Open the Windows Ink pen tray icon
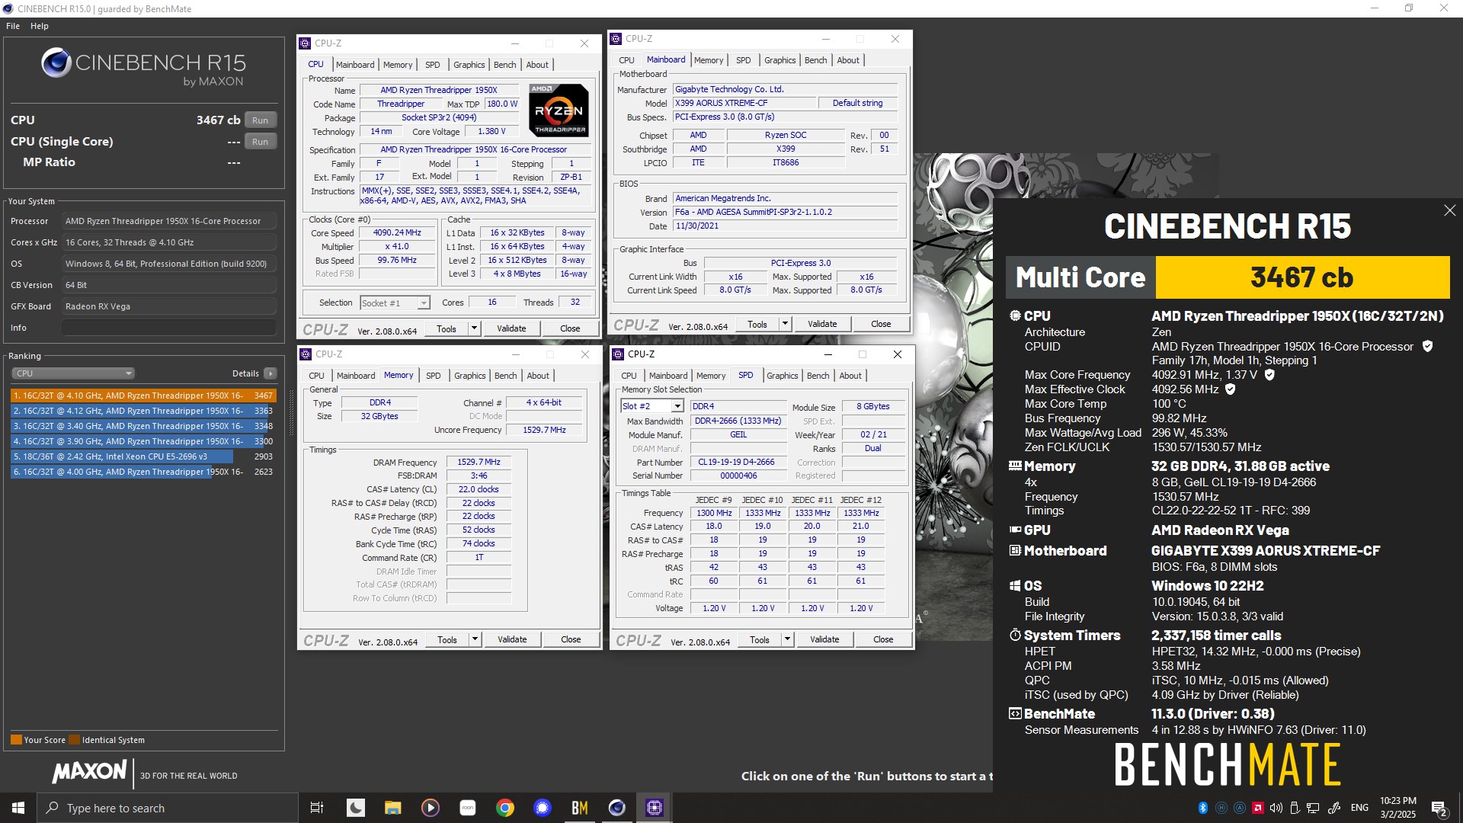This screenshot has height=823, width=1463. 1334,808
